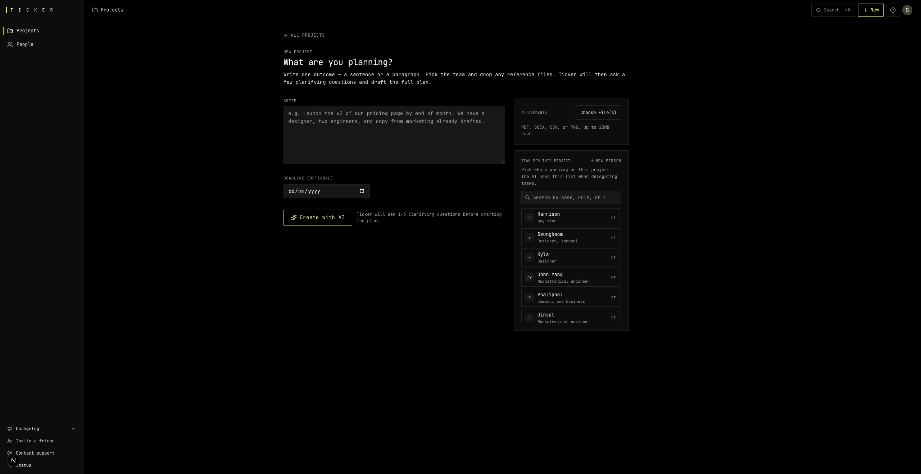Click the magnifier icon in team search
The width and height of the screenshot is (921, 474).
point(527,197)
